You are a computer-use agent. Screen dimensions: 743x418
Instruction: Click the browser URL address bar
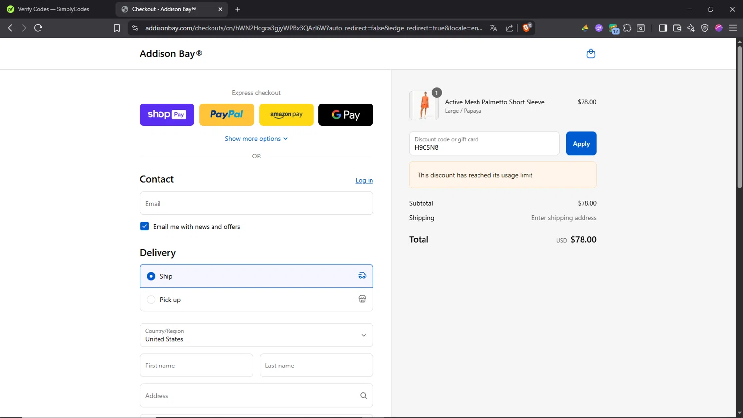(x=314, y=28)
